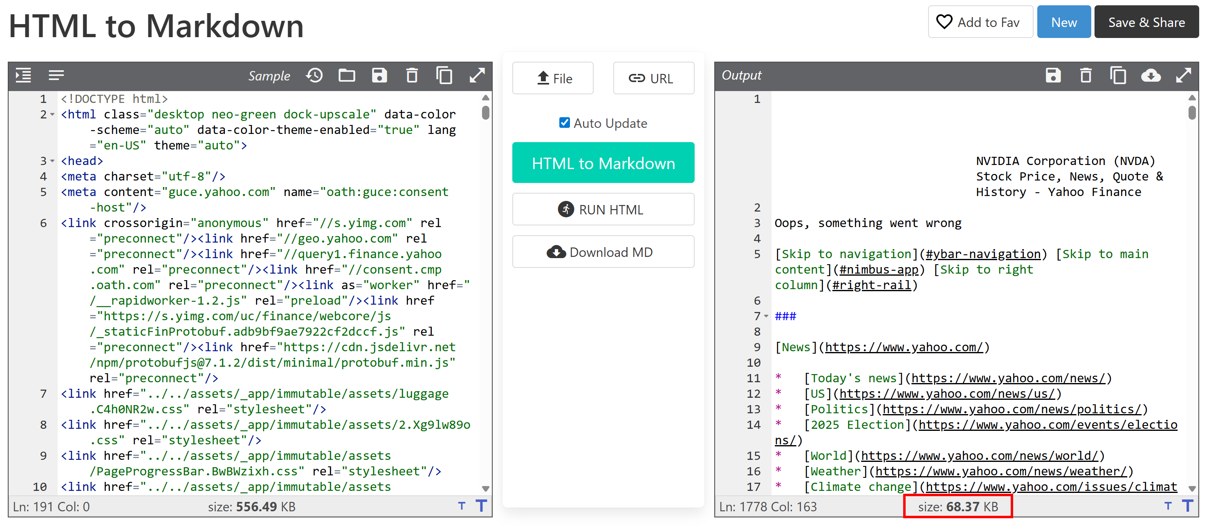Click the open folder icon in input panel
The height and width of the screenshot is (526, 1209).
[x=347, y=76]
